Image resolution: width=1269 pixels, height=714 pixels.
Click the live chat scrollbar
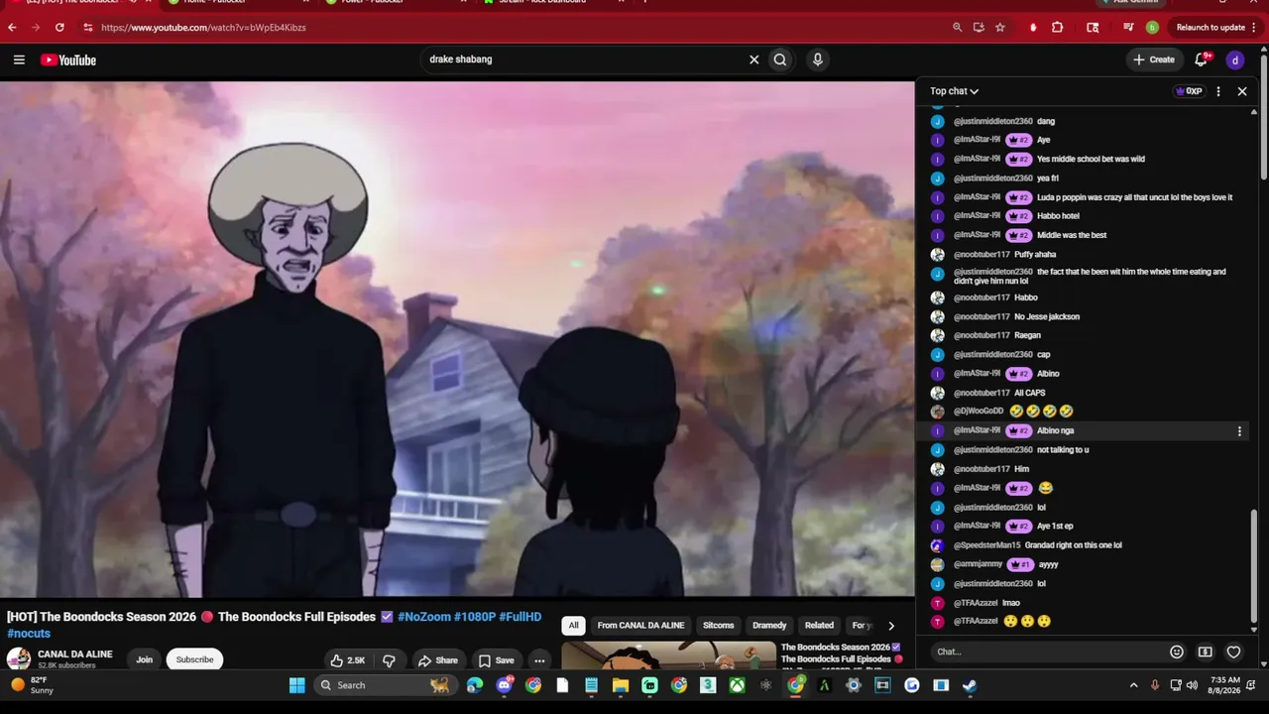(1254, 565)
